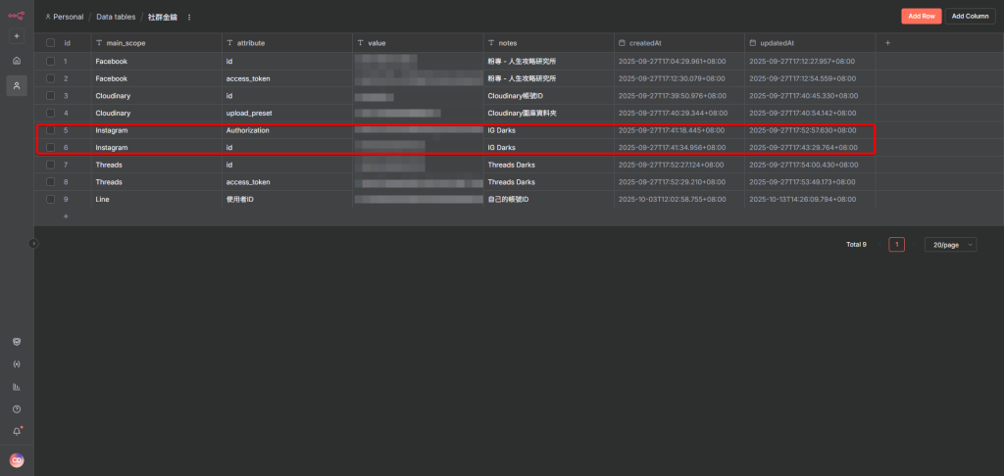The image size is (1004, 476).
Task: Open the Insights bar chart icon
Action: pyautogui.click(x=17, y=387)
